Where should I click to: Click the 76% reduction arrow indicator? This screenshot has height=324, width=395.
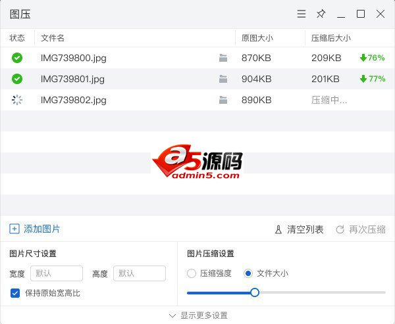point(372,58)
